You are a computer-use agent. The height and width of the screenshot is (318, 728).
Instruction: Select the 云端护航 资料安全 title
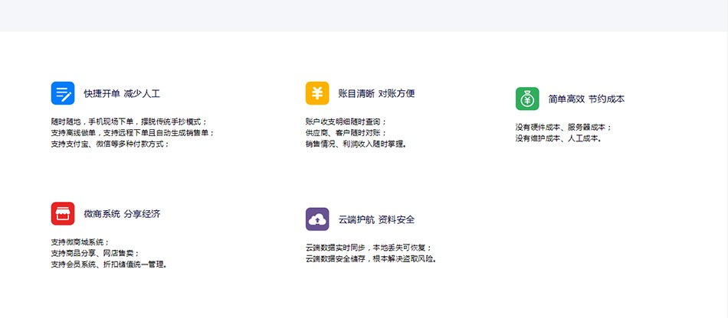pos(376,220)
